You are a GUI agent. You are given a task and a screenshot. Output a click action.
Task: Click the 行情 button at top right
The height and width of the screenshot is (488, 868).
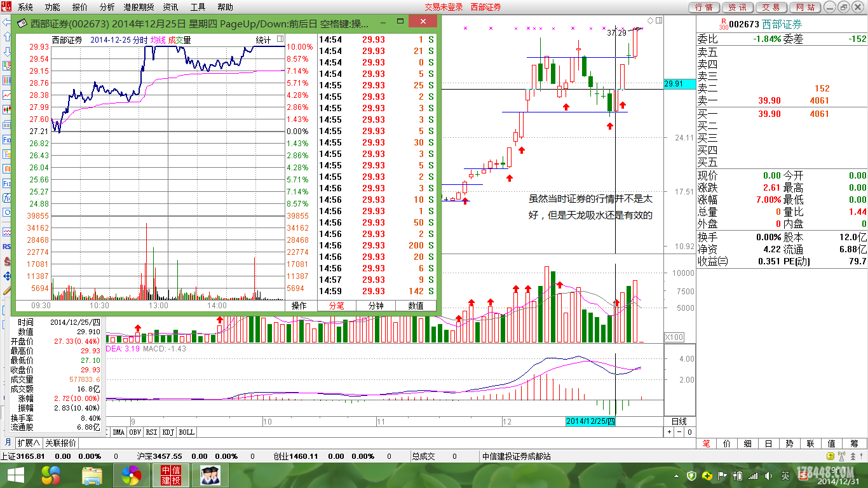click(703, 7)
